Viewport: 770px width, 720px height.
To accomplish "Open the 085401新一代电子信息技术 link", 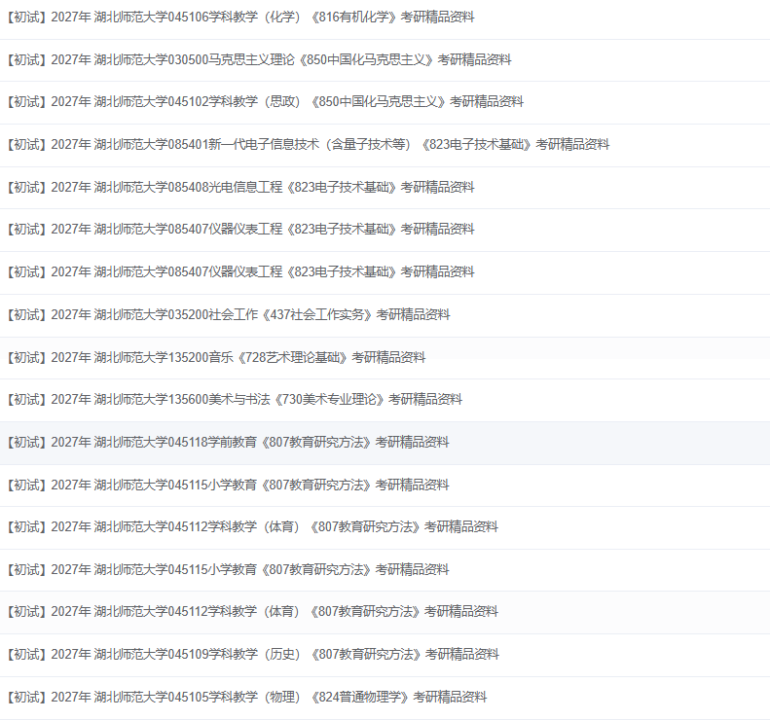I will pyautogui.click(x=309, y=144).
